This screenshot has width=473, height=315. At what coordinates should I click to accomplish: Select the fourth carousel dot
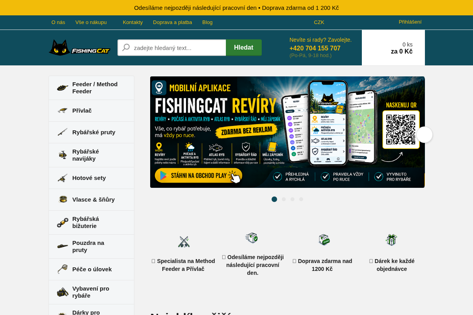coord(301,199)
